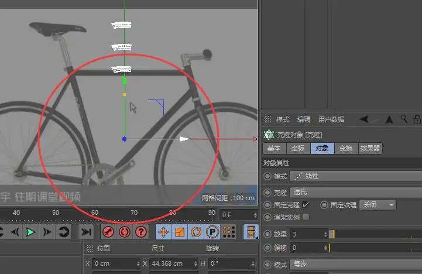Click the current frame field 0 F
This screenshot has height=274, width=422.
click(x=239, y=215)
